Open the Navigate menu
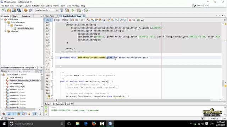The width and height of the screenshot is (227, 127). (20, 6)
